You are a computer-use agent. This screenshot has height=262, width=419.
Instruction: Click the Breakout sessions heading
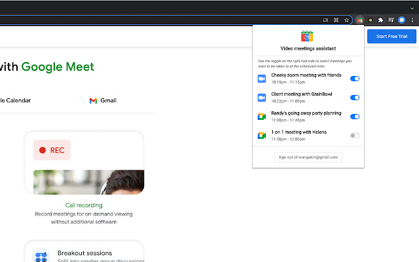pyautogui.click(x=84, y=253)
